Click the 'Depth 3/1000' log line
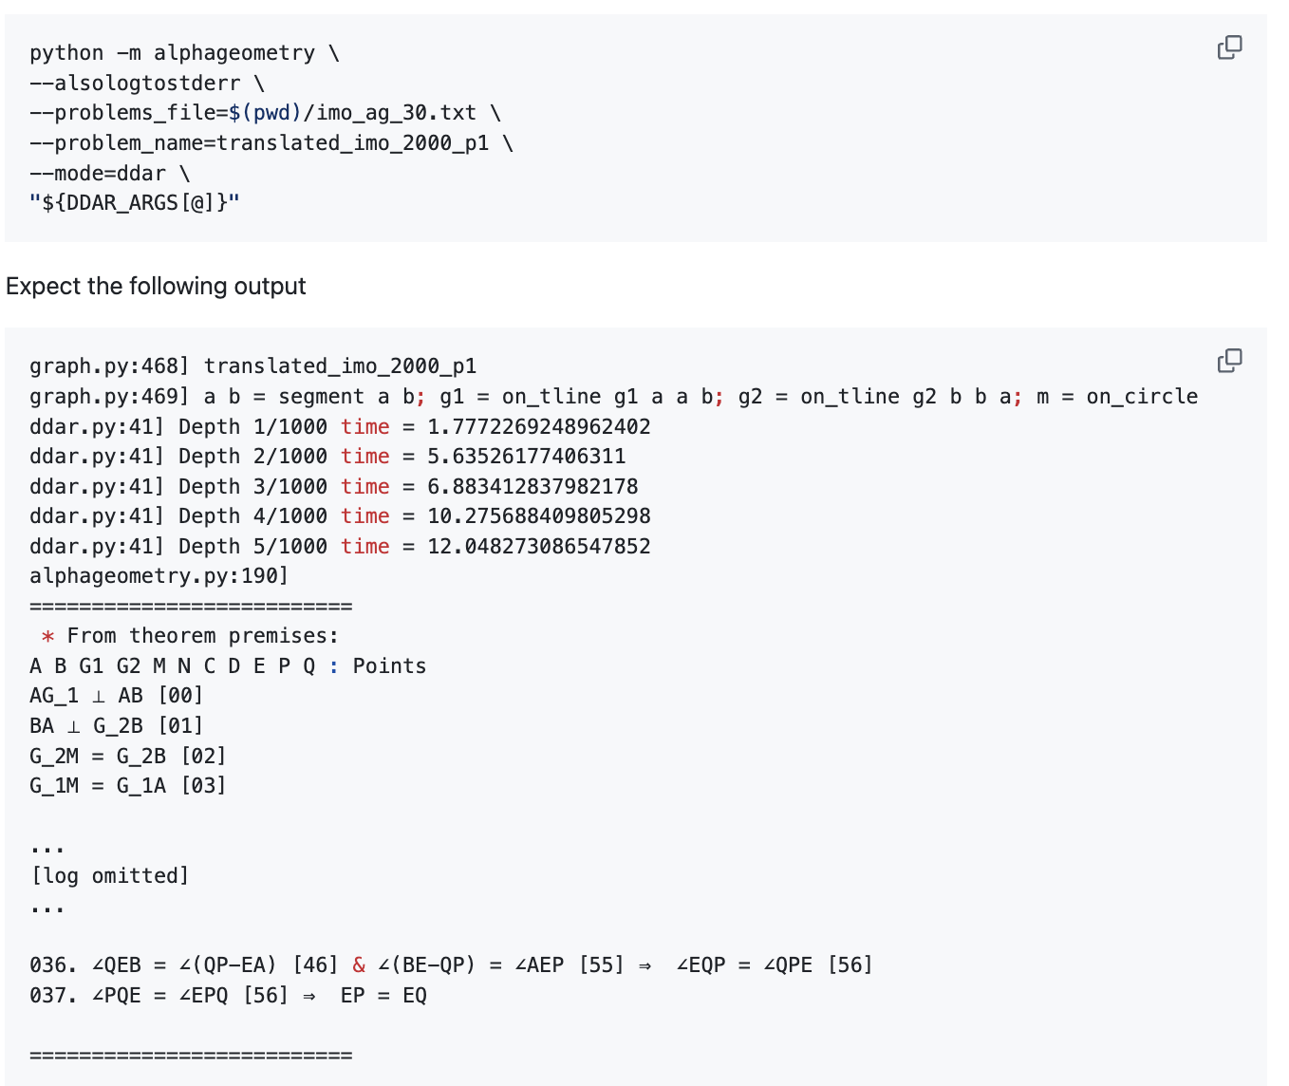The height and width of the screenshot is (1086, 1289). (333, 487)
